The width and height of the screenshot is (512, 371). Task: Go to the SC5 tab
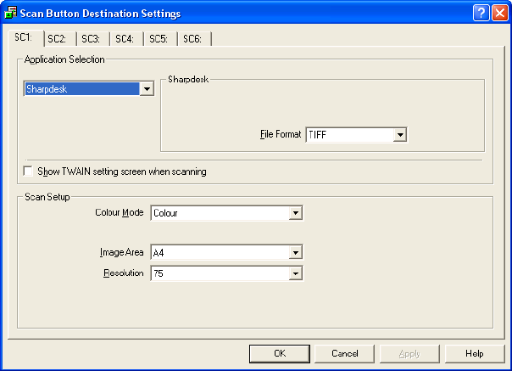click(159, 38)
